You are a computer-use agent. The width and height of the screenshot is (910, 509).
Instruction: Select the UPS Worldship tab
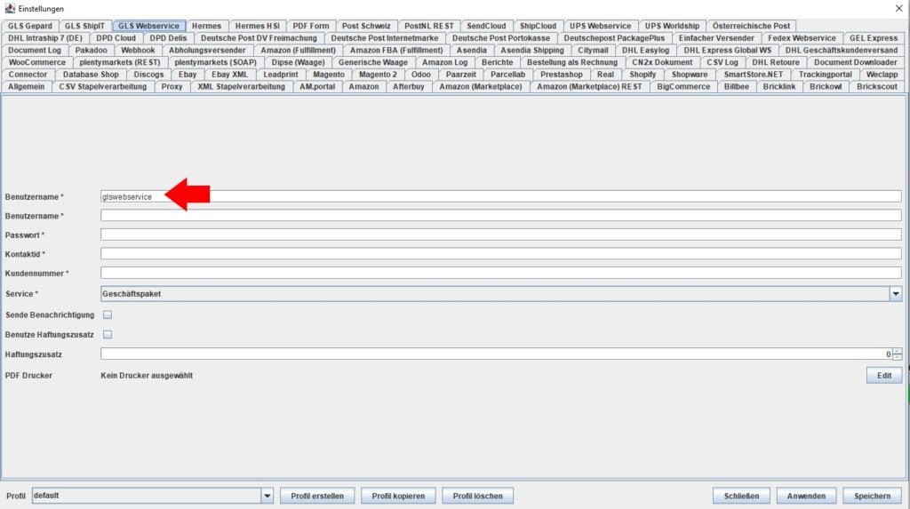672,26
